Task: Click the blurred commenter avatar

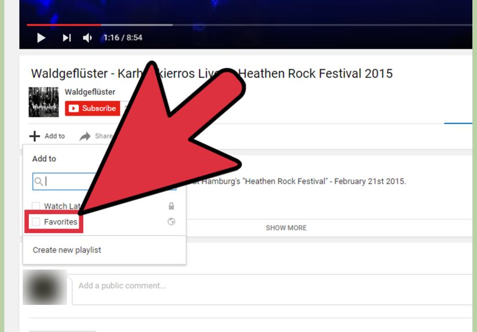Action: coord(45,287)
